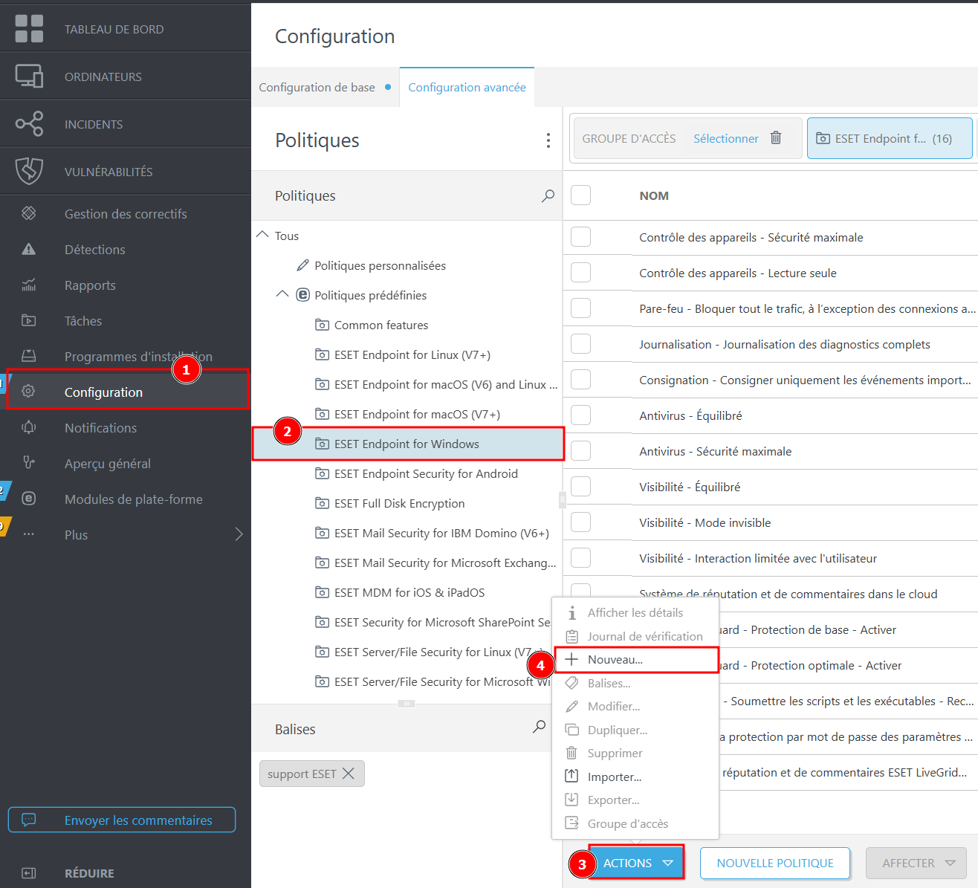Click the Ordinateurs monitor icon

pos(29,76)
